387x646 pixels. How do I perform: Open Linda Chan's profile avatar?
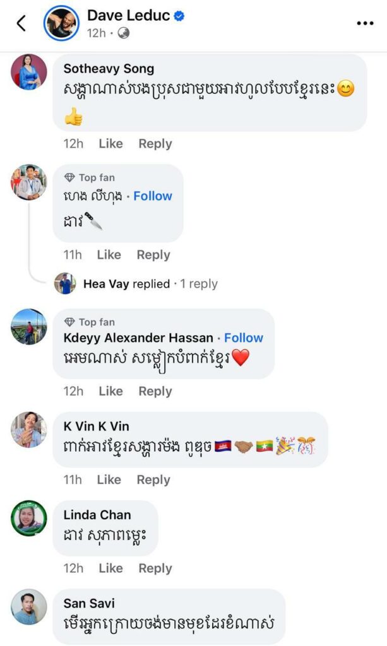point(29,519)
